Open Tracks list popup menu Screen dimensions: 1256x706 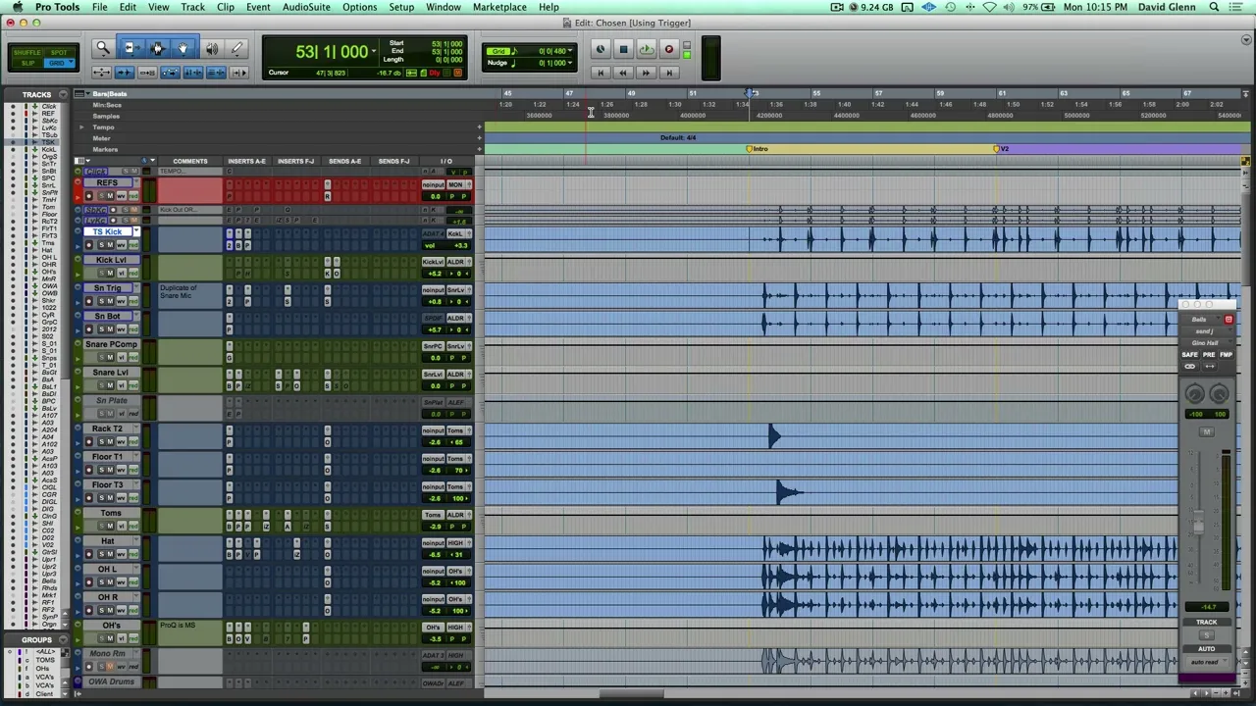pos(63,95)
